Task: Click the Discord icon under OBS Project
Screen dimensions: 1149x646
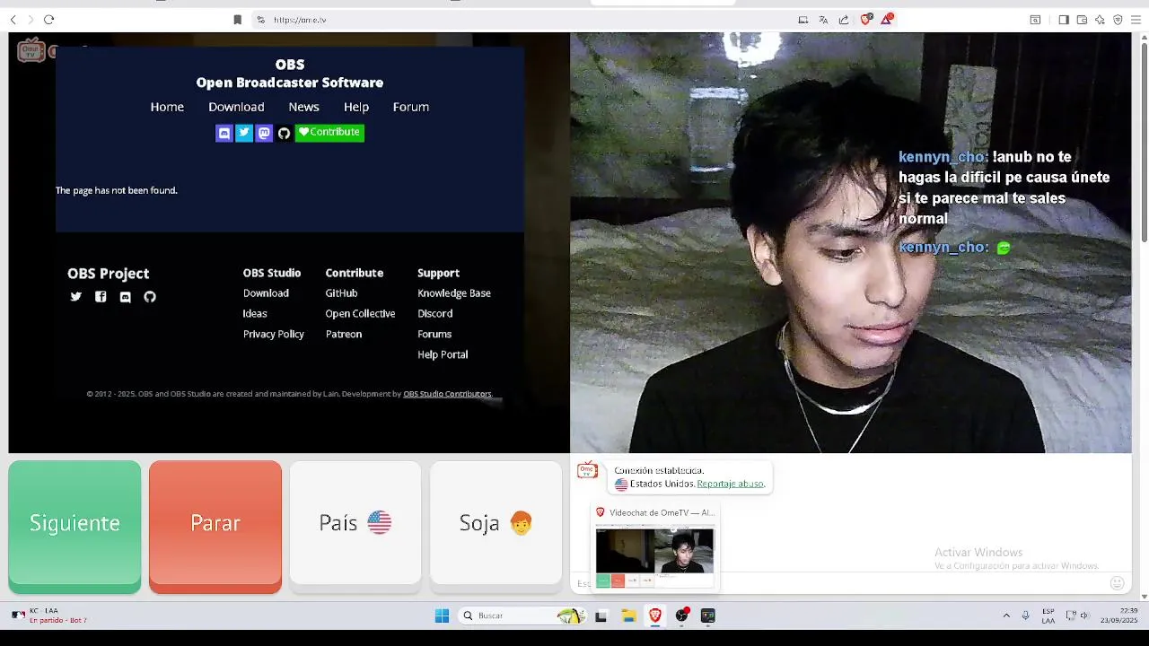Action: pos(126,297)
